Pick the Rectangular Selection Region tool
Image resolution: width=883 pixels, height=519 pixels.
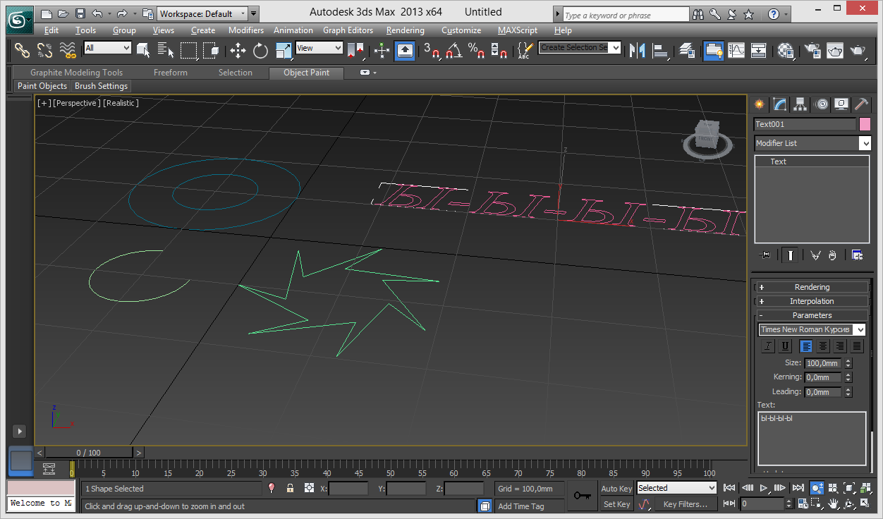pyautogui.click(x=188, y=50)
